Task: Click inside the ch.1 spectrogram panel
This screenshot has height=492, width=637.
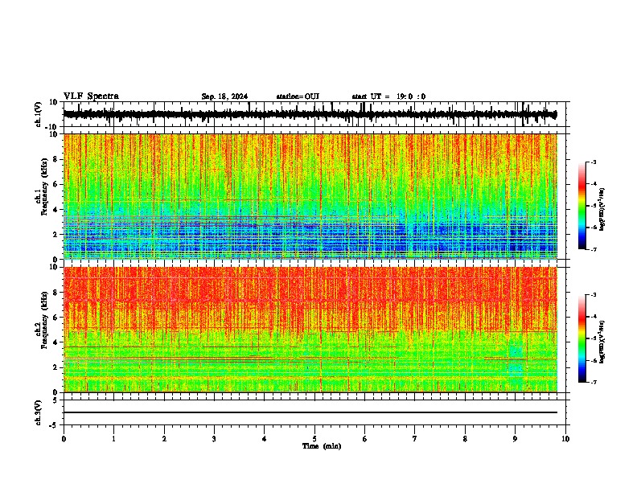Action: click(x=310, y=196)
